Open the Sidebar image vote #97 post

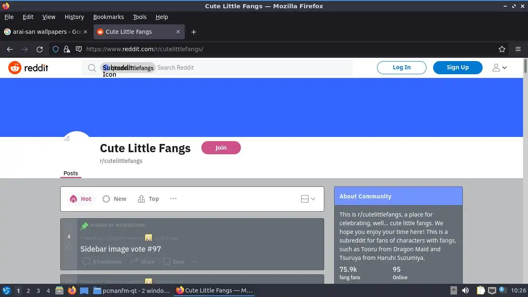tap(121, 249)
